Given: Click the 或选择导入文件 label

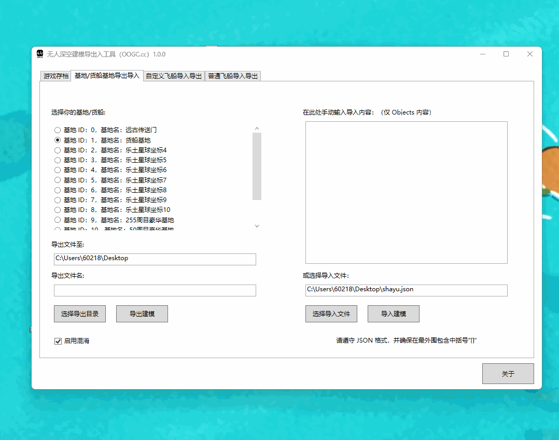Looking at the screenshot, I should pos(326,275).
